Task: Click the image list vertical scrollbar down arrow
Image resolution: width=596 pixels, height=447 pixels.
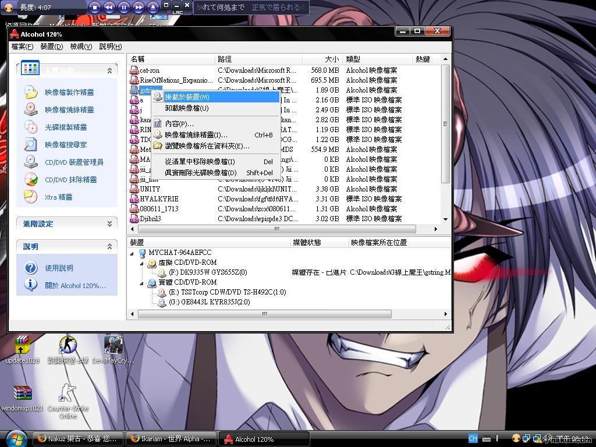Action: (x=445, y=219)
